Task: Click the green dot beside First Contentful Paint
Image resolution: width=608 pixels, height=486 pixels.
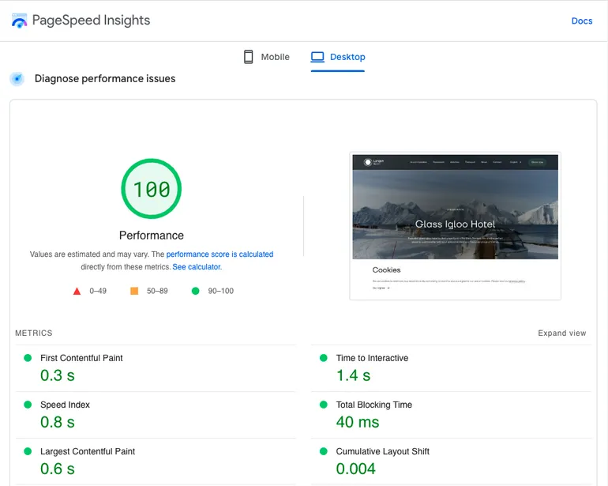Action: [28, 358]
